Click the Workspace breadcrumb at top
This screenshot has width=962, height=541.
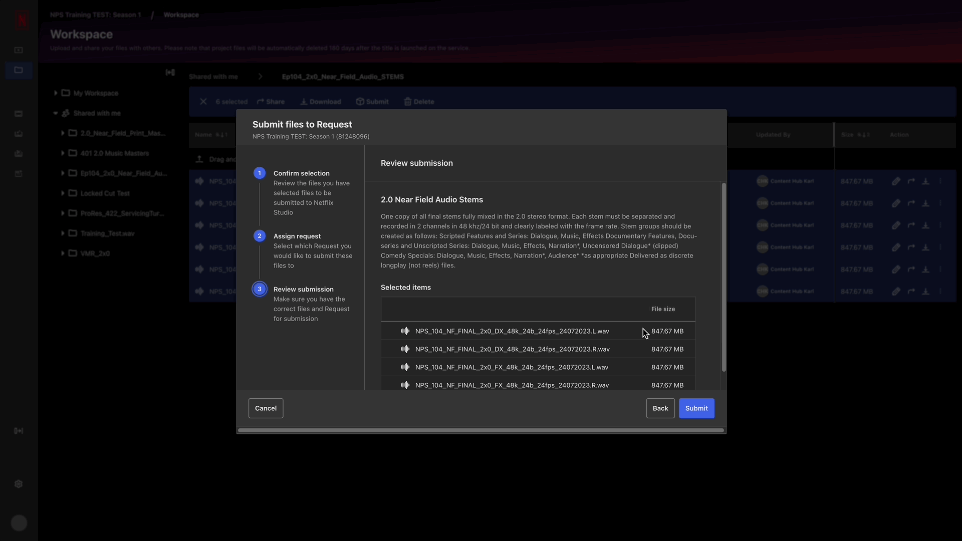coord(181,15)
